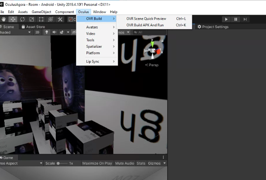Screen dimensions: 266x180
Task: Select the Hand tool
Action: (x=3, y=19)
